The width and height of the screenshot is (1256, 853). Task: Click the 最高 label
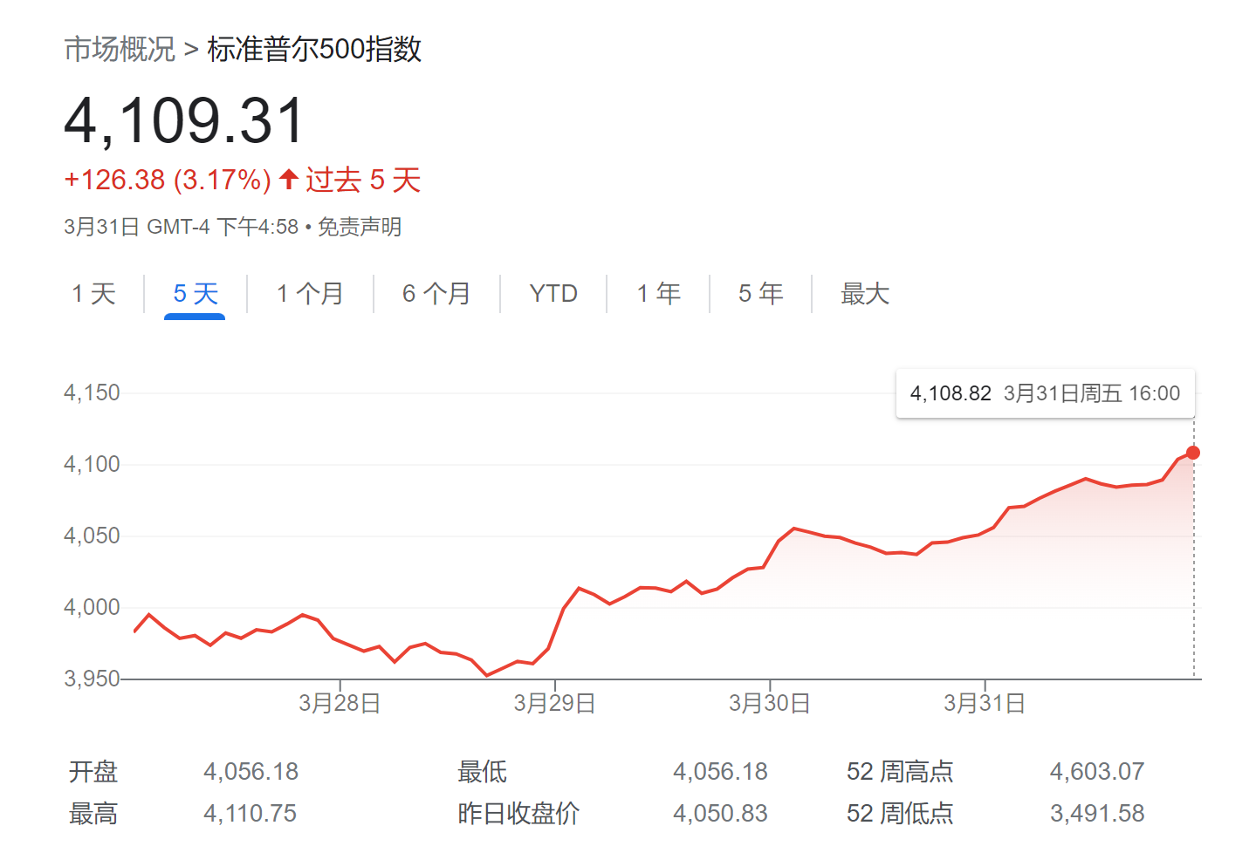[x=93, y=814]
